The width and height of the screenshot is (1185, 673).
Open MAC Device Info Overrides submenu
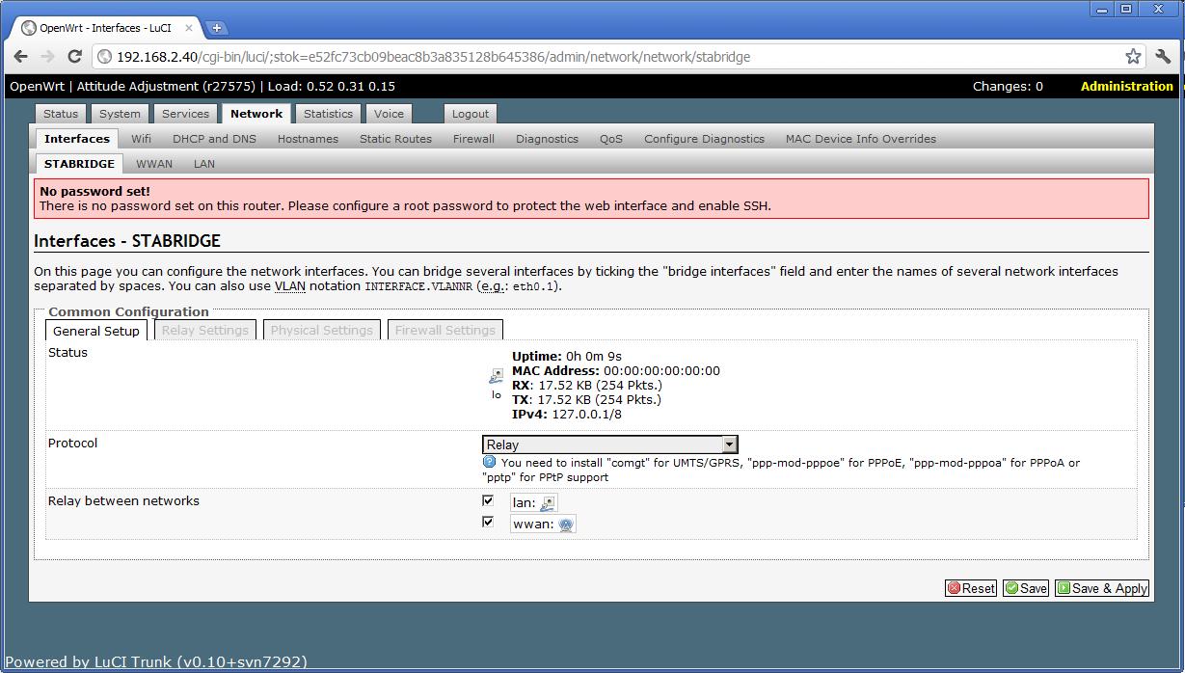[x=861, y=139]
